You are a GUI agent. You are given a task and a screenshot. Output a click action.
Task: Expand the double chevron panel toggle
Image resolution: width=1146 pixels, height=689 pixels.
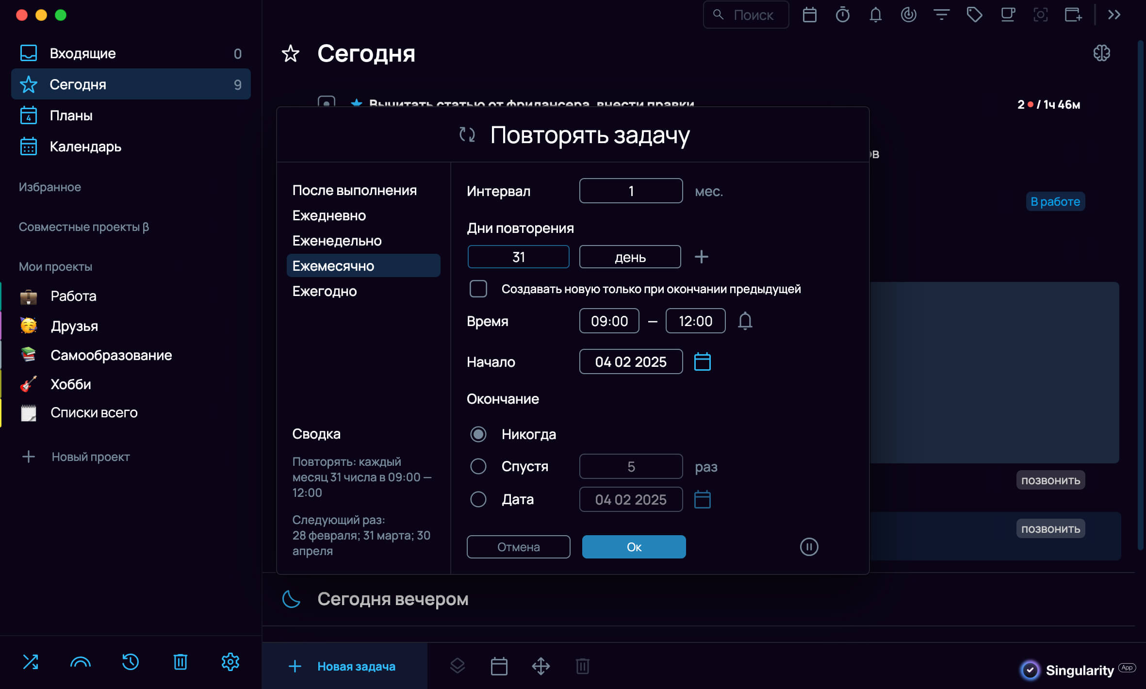1114,15
